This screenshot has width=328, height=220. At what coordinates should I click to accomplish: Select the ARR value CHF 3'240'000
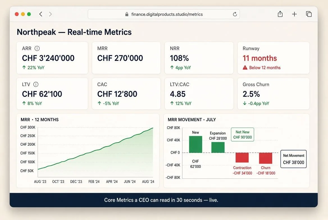pyautogui.click(x=48, y=58)
